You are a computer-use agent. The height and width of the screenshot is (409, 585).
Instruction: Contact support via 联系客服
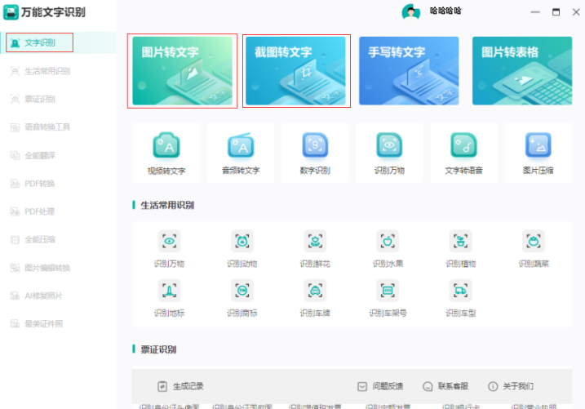pyautogui.click(x=445, y=386)
